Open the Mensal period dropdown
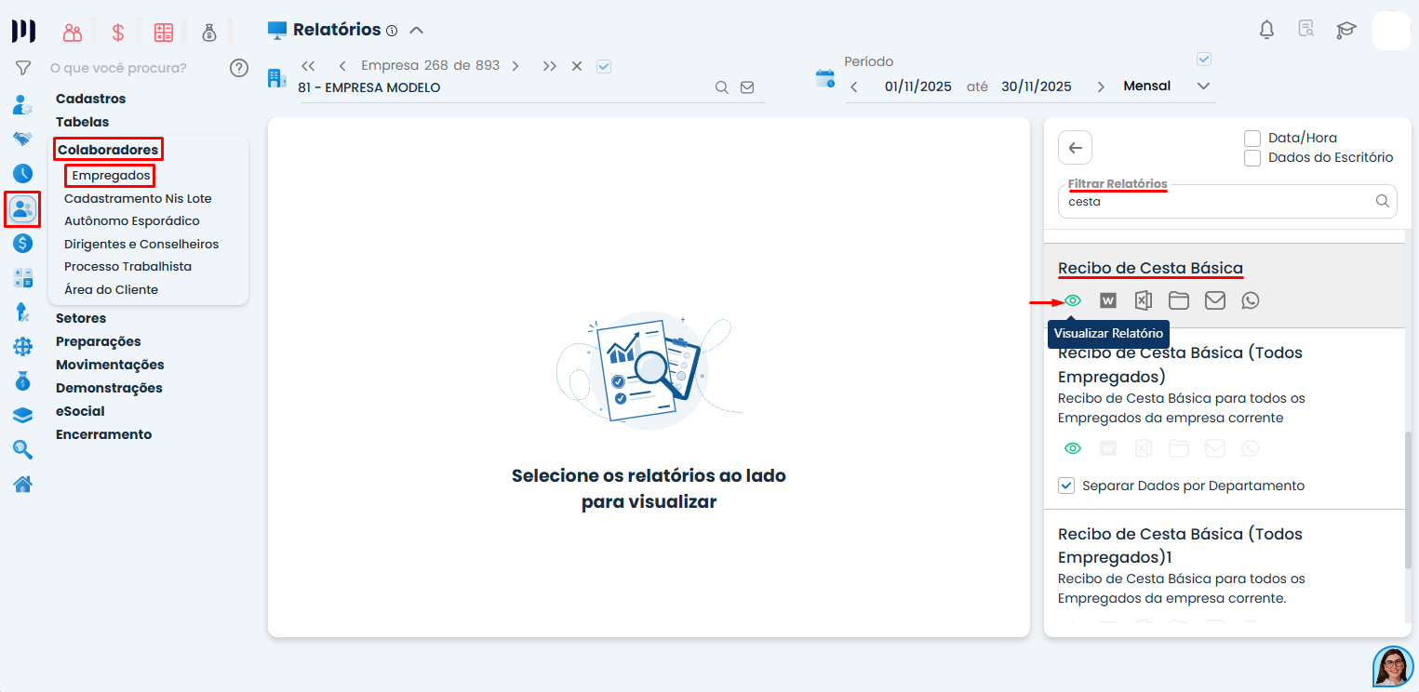 point(1203,86)
